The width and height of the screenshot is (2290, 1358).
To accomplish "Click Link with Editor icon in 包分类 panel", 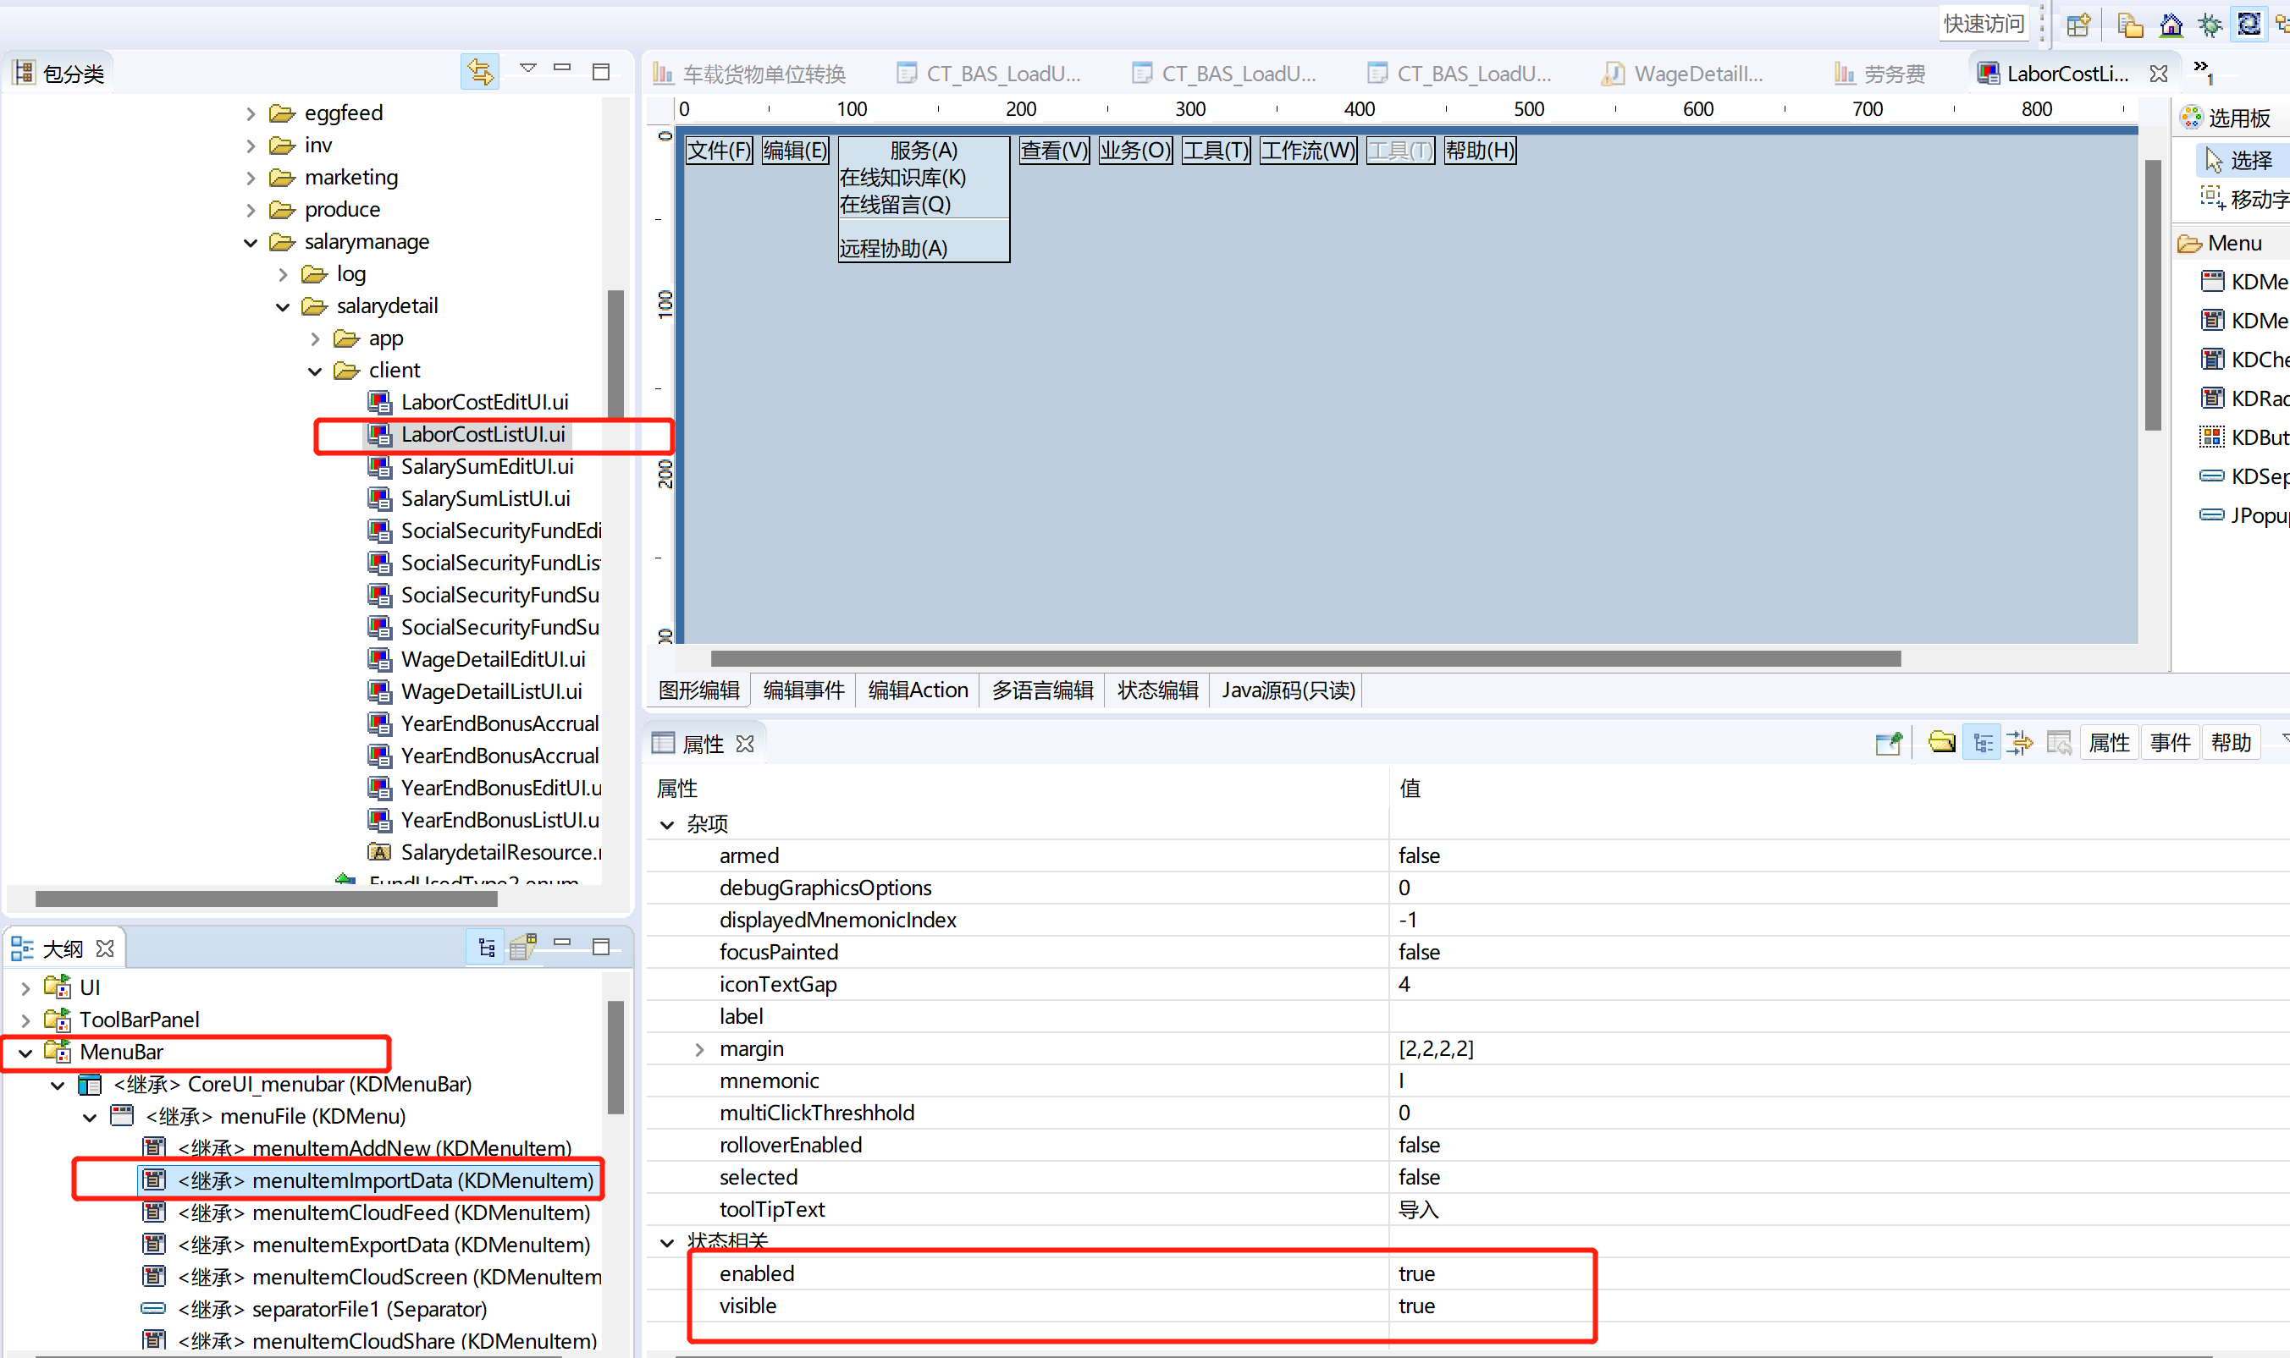I will tap(480, 71).
